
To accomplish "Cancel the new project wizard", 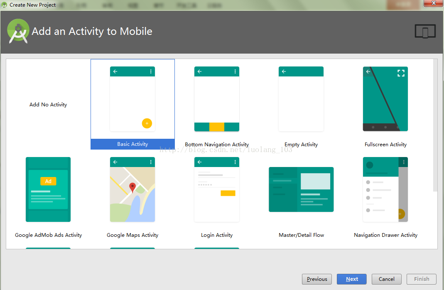I will pos(387,279).
